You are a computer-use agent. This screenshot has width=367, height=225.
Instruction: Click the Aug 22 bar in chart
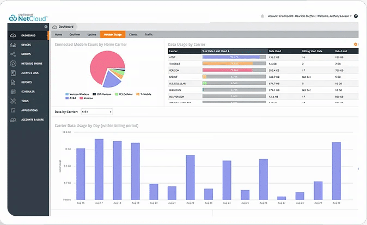(x=190, y=178)
